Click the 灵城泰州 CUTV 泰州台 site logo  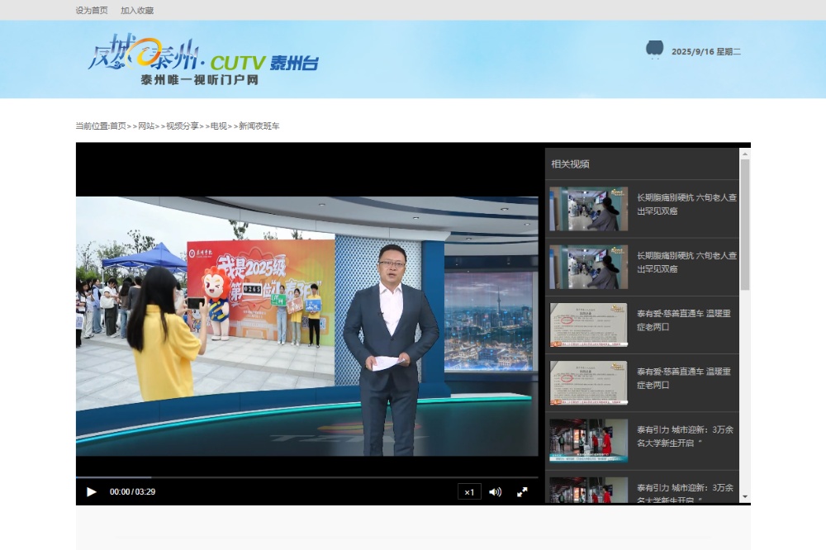tap(202, 59)
